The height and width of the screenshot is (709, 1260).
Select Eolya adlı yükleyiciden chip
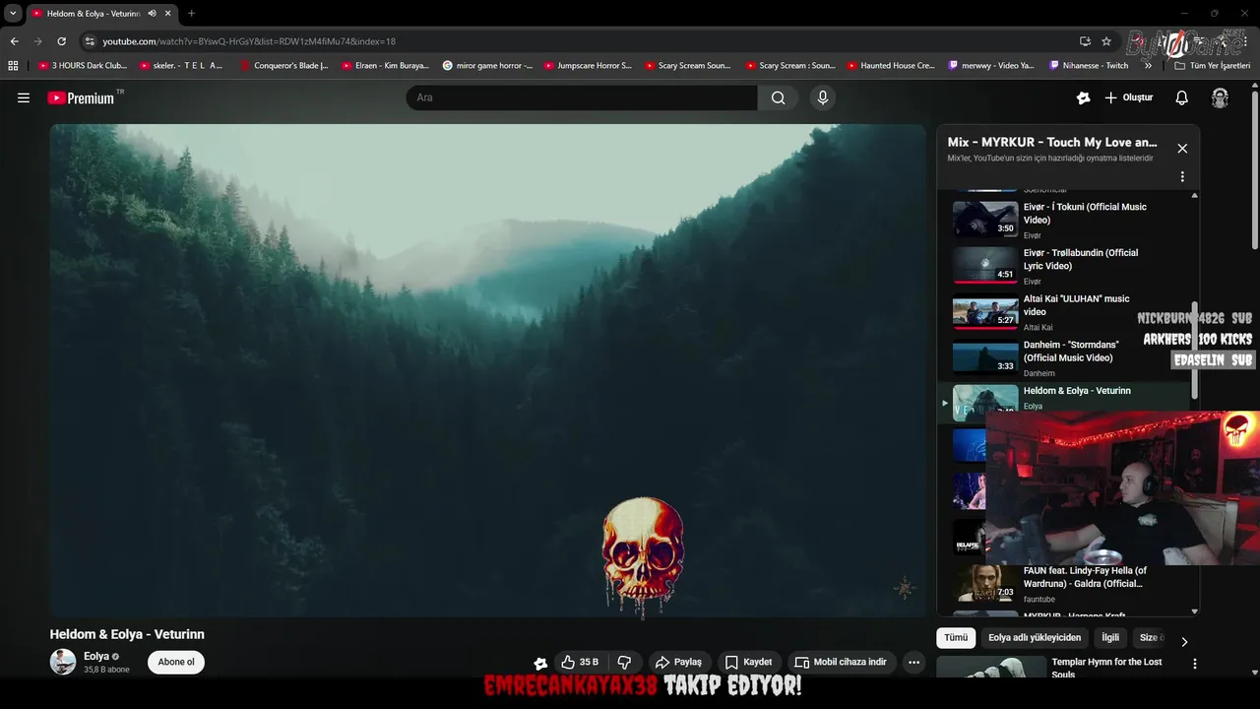point(1035,637)
